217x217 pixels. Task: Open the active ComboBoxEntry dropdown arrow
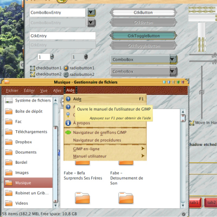point(92,12)
